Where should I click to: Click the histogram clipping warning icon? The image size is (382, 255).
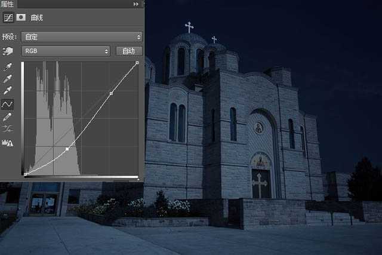[8, 142]
